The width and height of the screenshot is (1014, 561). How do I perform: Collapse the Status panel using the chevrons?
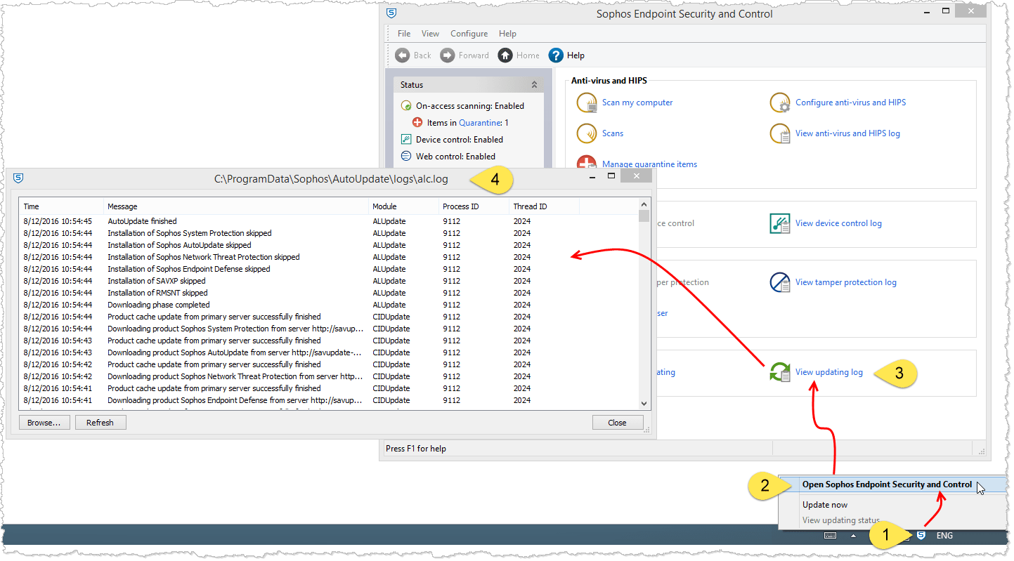pyautogui.click(x=534, y=85)
